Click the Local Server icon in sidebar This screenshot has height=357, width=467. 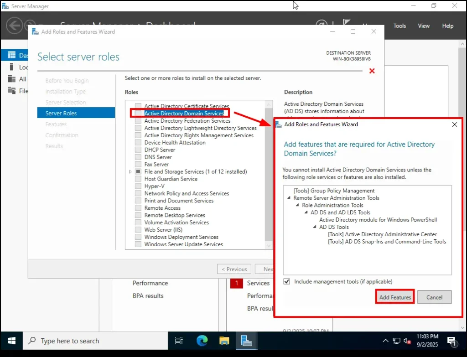point(11,67)
